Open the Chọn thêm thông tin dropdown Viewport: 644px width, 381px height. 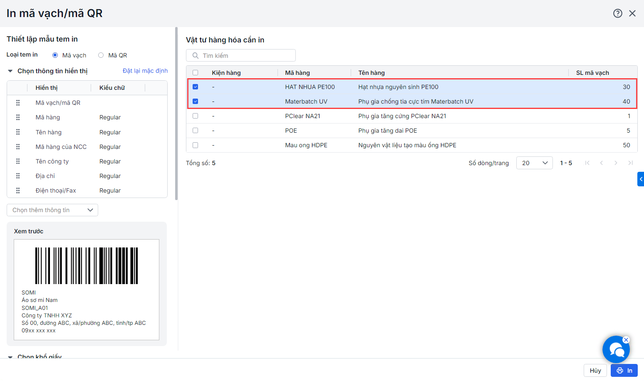pos(52,210)
